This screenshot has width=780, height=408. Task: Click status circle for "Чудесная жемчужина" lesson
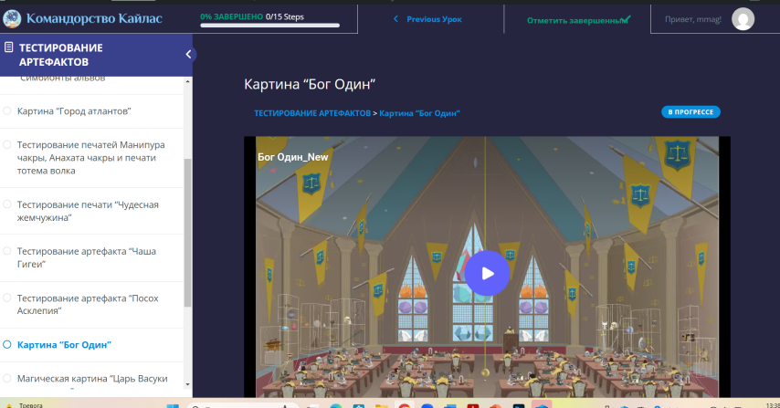coord(8,204)
